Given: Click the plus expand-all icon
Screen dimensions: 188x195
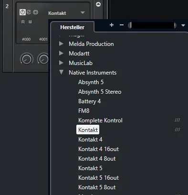Looking at the screenshot, I should coord(112,25).
